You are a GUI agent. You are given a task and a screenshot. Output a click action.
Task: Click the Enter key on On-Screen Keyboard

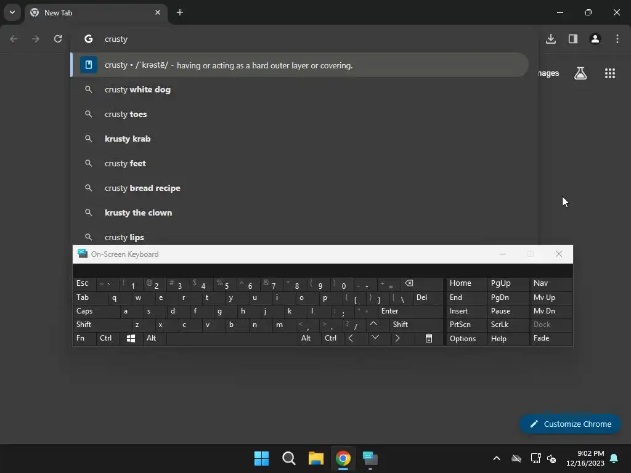point(410,311)
